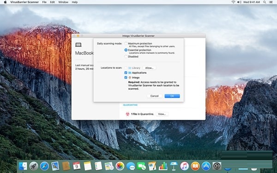Screen dimensions: 277x173
Task: Click the MacBook computer icon
Action: pyautogui.click(x=78, y=45)
